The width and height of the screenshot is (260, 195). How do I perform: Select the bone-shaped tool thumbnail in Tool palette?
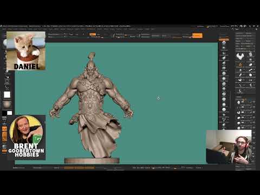(250, 70)
